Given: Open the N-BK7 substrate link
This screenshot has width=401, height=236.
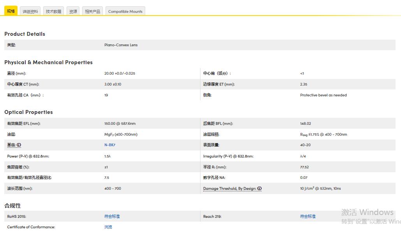Looking at the screenshot, I should click(x=110, y=145).
